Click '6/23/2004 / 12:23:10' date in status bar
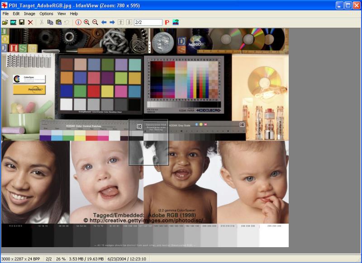 pos(127,259)
